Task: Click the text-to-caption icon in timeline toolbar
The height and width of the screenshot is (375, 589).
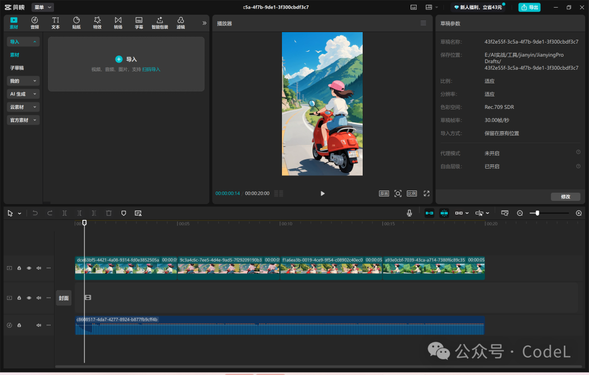Action: 138,213
